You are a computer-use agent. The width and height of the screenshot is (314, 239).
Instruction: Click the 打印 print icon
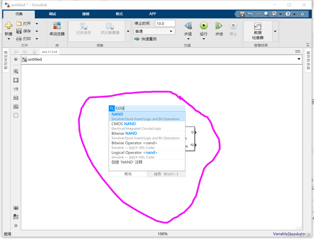click(19, 39)
